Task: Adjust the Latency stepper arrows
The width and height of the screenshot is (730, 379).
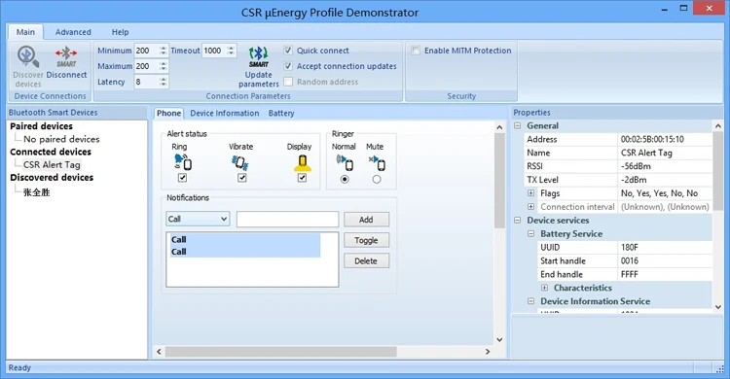Action: click(163, 82)
